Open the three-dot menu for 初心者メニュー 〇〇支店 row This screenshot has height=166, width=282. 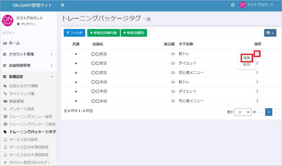point(257,73)
